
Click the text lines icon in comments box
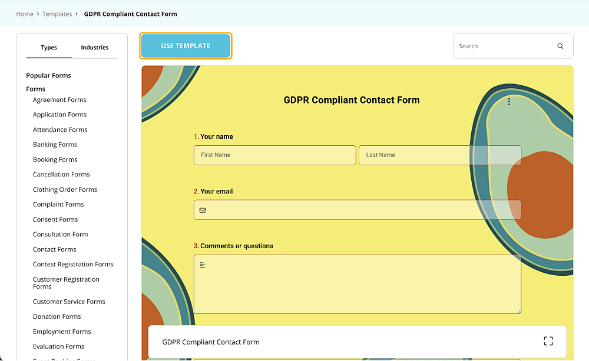tap(203, 265)
